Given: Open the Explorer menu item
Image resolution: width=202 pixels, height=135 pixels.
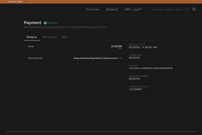Looking at the screenshot, I should click(x=93, y=10).
